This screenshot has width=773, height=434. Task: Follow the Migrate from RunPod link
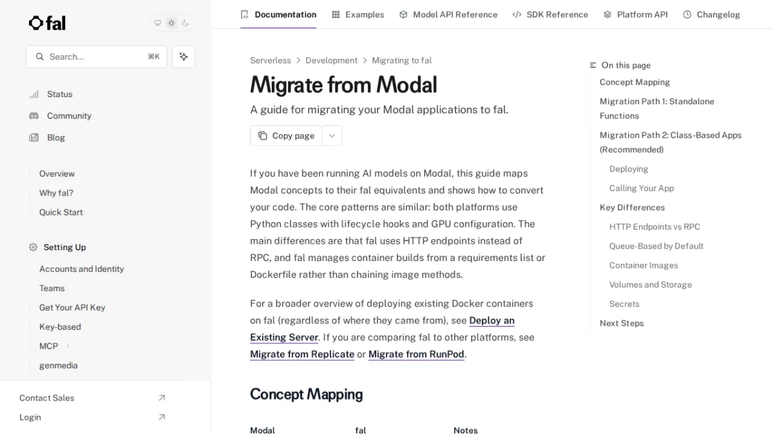click(416, 354)
